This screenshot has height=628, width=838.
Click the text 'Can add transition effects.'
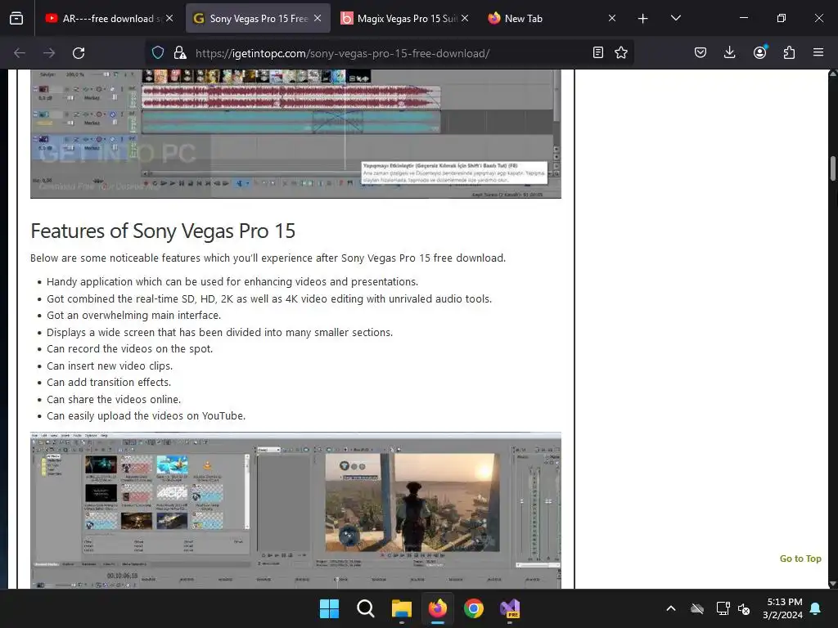point(109,383)
